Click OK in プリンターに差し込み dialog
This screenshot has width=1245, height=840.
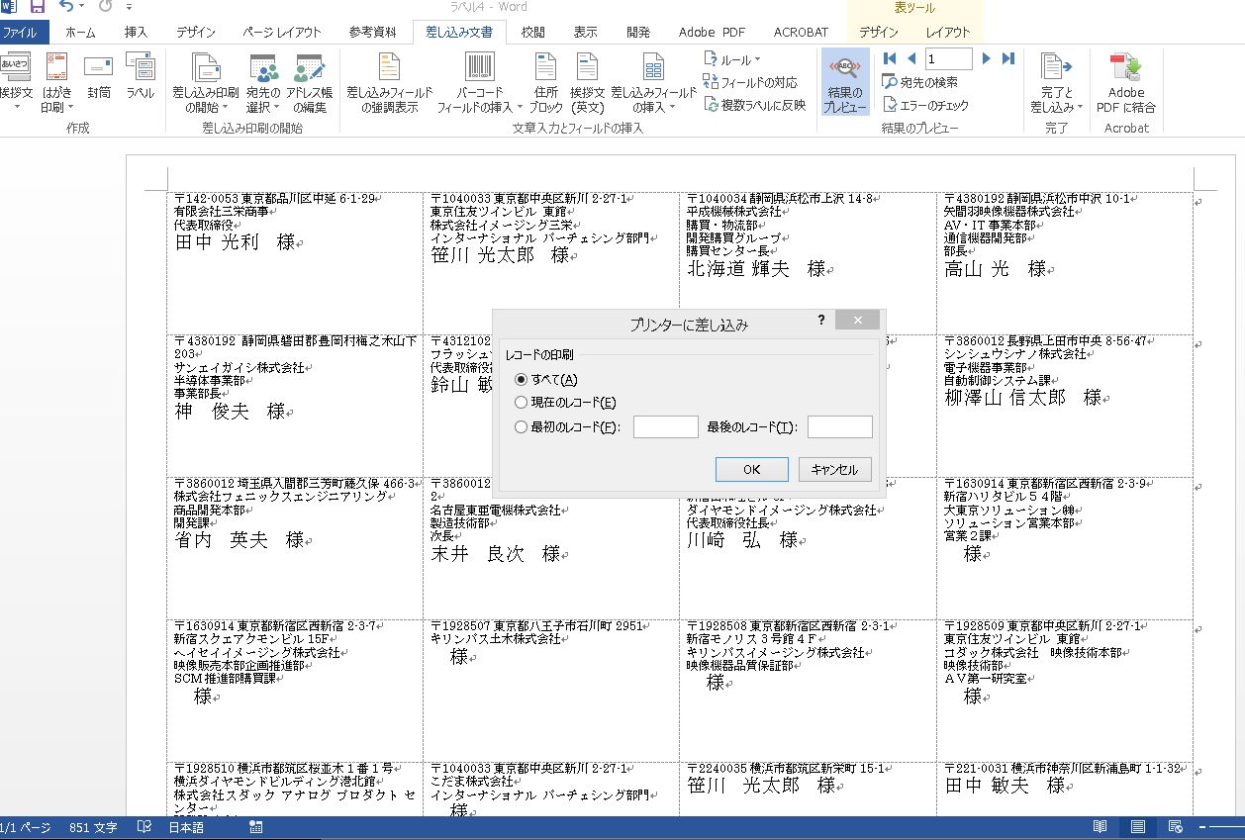click(x=752, y=469)
